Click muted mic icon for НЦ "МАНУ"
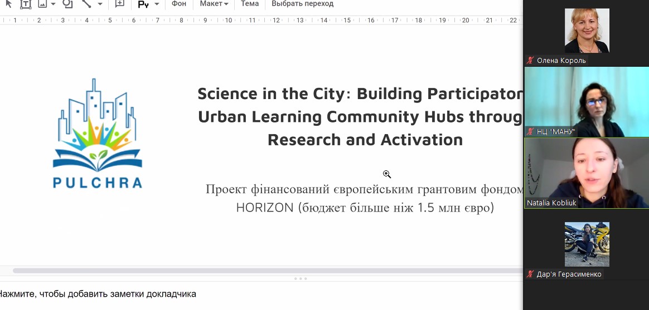This screenshot has height=310, width=649. point(530,132)
